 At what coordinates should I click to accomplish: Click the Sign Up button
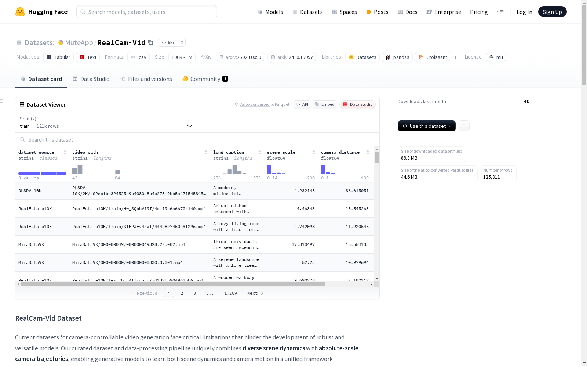coord(553,12)
